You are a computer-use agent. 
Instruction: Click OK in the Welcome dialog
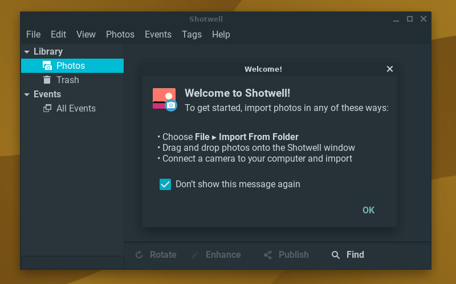(x=368, y=210)
